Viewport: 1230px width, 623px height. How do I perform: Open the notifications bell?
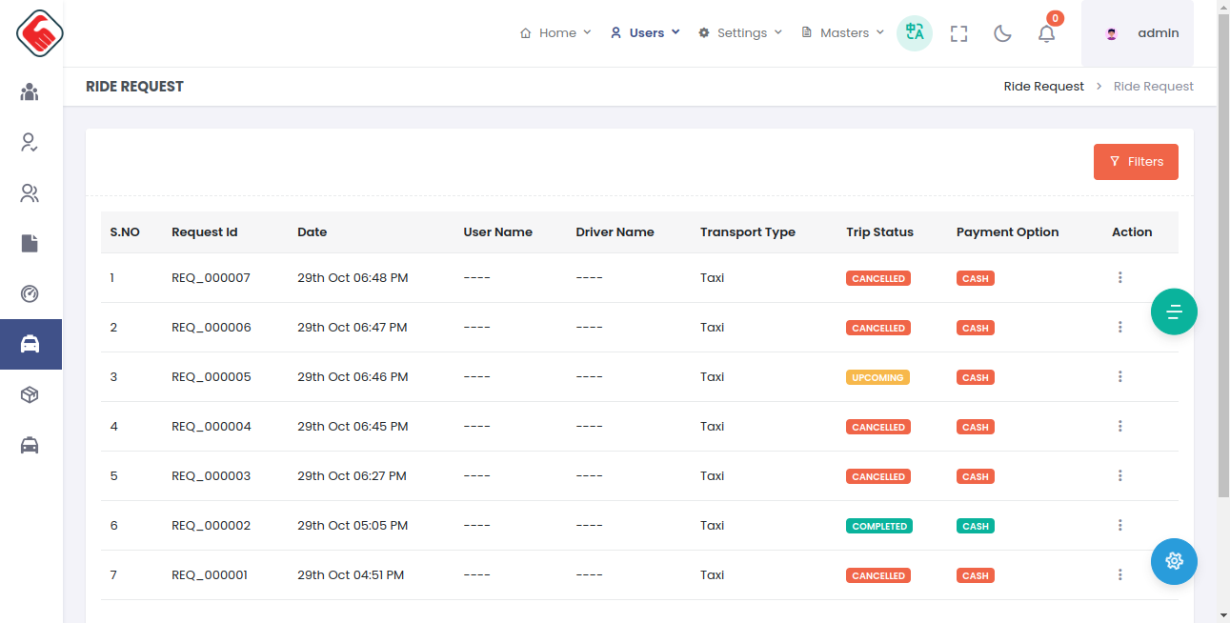click(1046, 33)
